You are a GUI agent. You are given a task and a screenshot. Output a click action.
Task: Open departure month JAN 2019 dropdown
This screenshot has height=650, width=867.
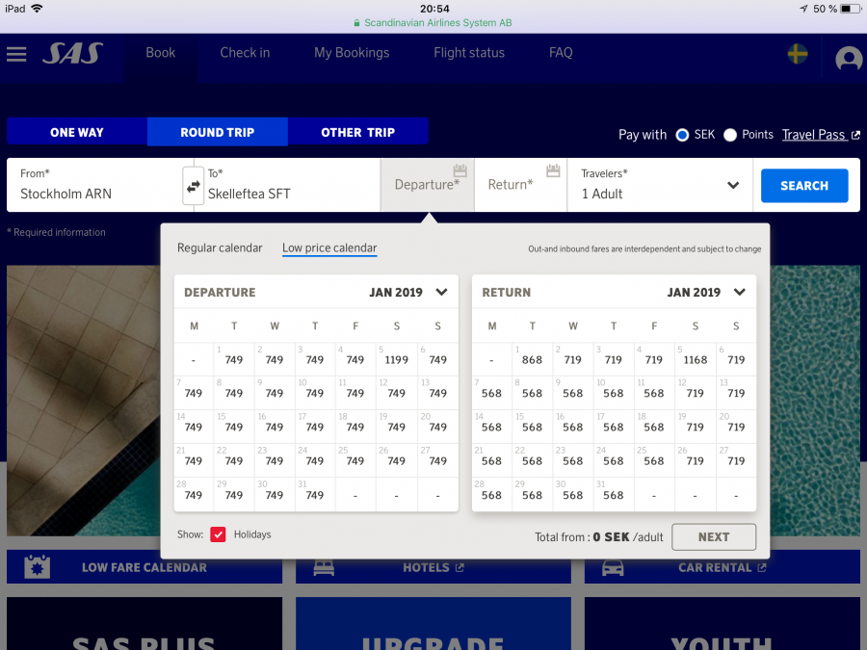point(441,292)
